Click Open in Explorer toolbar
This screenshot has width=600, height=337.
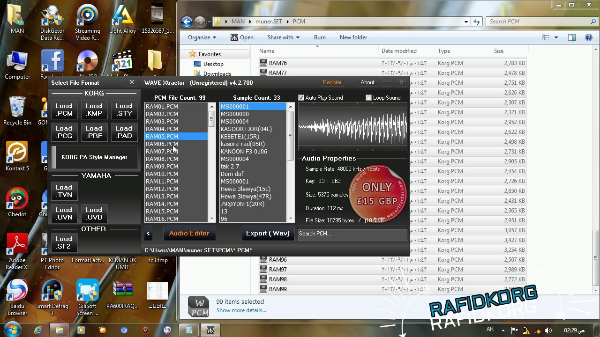tap(242, 37)
